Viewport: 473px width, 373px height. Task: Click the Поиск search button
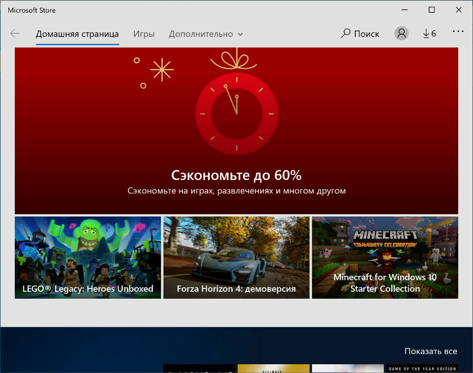click(x=360, y=34)
